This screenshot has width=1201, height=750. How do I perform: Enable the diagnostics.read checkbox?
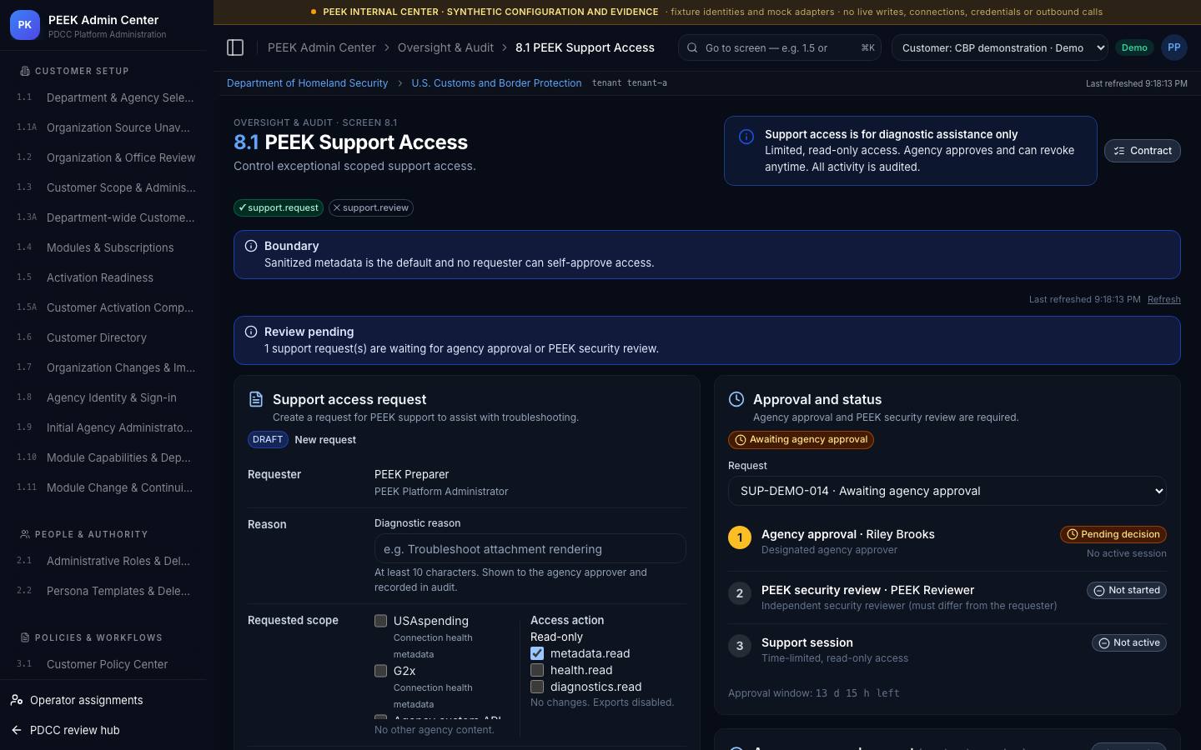tap(537, 687)
